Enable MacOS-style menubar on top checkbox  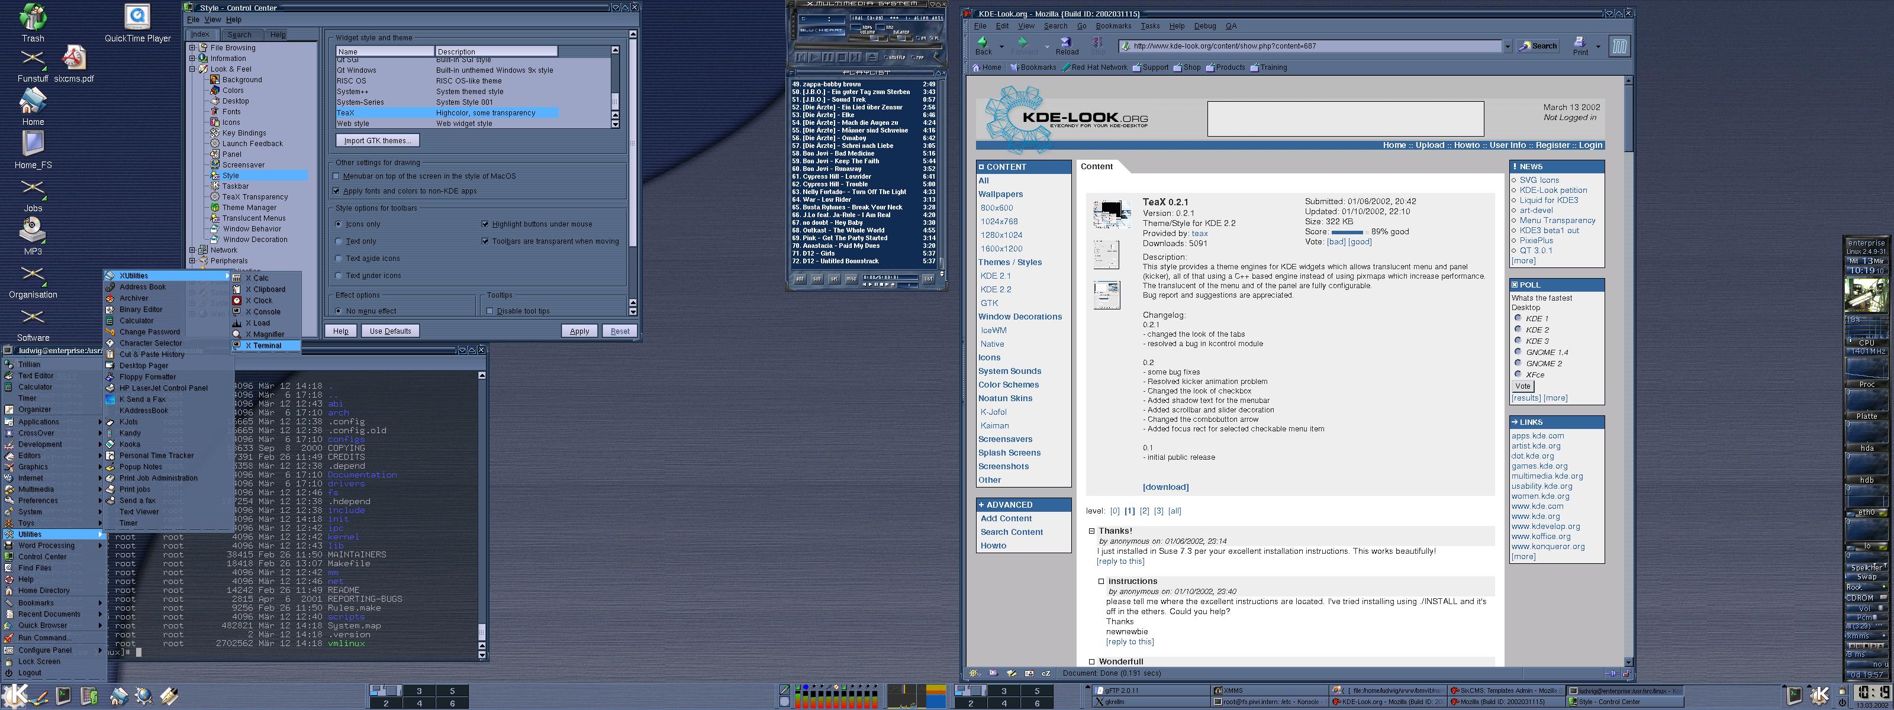(337, 176)
